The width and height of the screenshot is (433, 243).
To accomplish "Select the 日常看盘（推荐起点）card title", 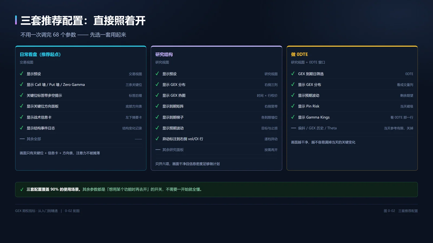I will click(x=40, y=54).
